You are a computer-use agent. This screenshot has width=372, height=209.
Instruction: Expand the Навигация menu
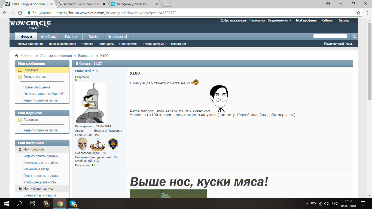point(179,44)
